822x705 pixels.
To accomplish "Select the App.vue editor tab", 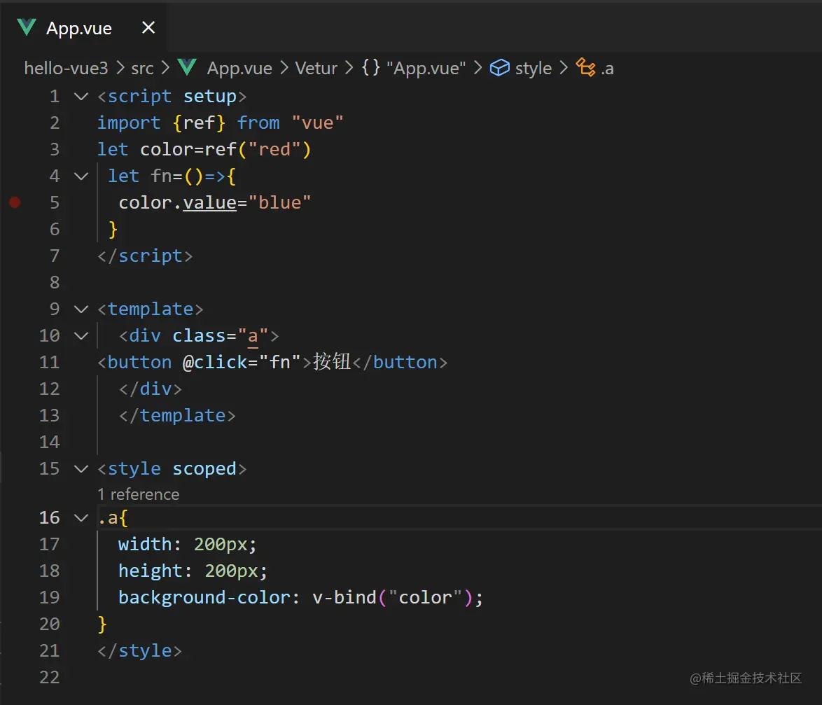I will tap(78, 28).
